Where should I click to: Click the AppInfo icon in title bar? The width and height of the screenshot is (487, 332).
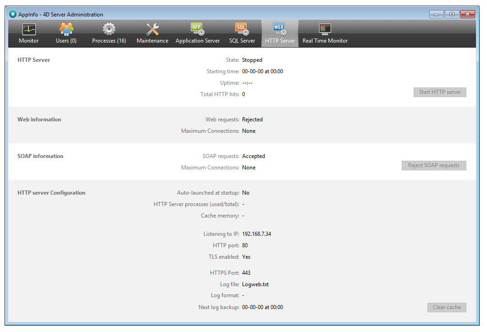point(13,14)
